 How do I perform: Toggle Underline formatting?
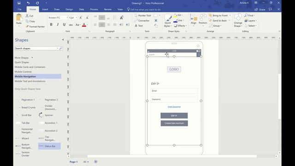pyautogui.click(x=64, y=24)
